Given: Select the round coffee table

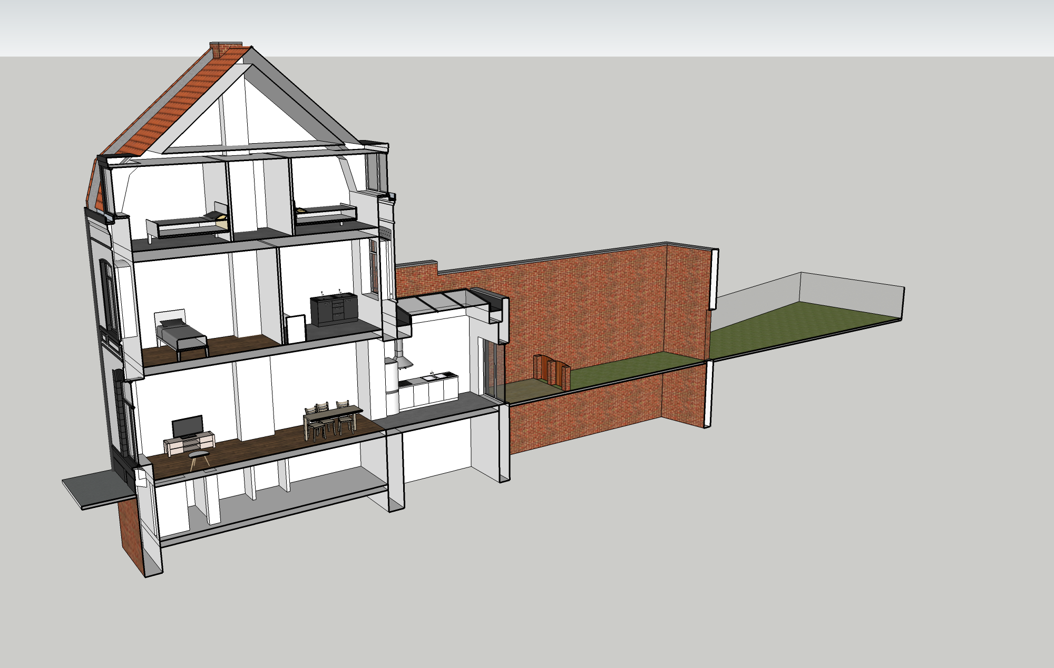Looking at the screenshot, I should (199, 460).
